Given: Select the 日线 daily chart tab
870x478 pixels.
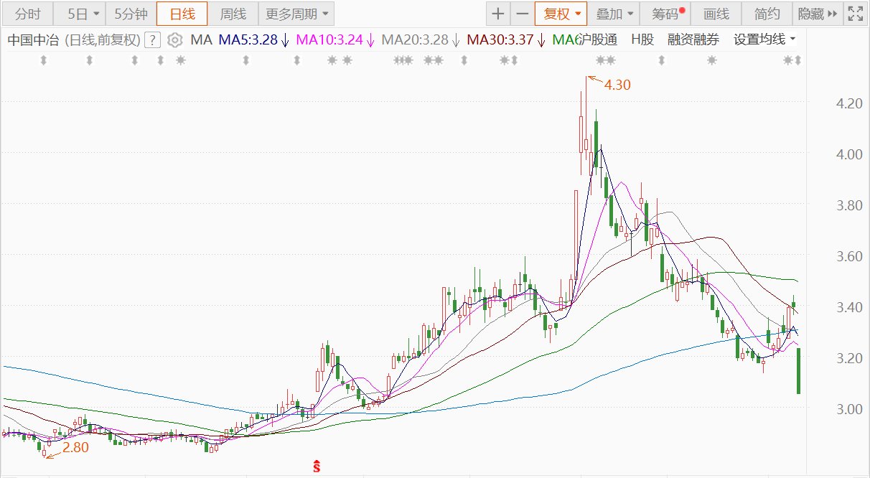Looking at the screenshot, I should (182, 14).
